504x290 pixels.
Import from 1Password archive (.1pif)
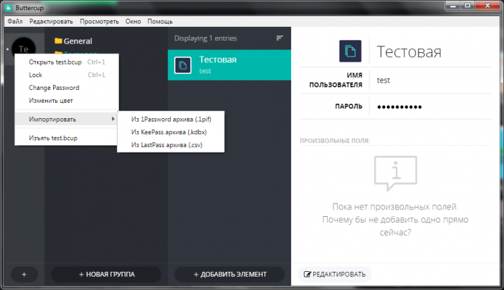pos(171,119)
